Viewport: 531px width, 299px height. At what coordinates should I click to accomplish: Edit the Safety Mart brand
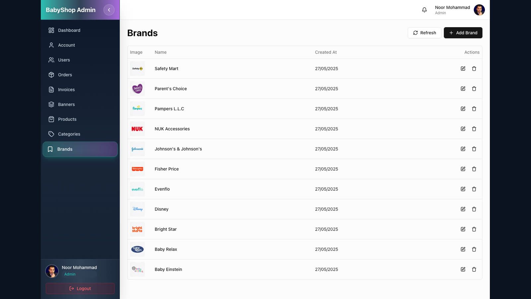[x=463, y=68]
